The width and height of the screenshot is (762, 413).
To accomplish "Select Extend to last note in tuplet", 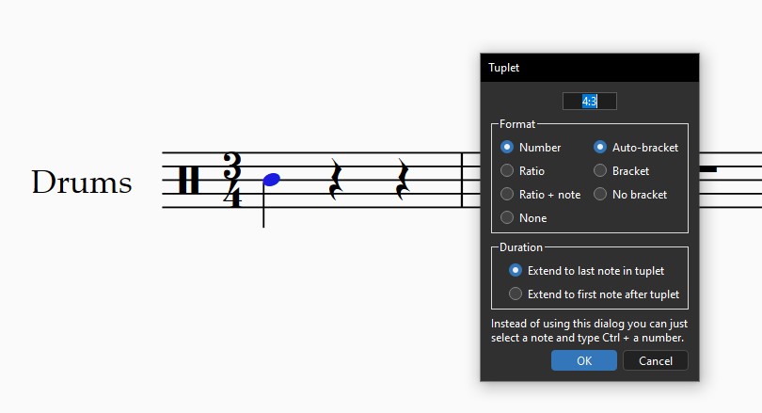I will [516, 271].
